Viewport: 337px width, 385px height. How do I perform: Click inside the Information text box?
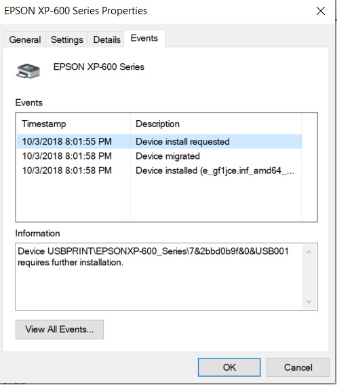click(x=159, y=277)
